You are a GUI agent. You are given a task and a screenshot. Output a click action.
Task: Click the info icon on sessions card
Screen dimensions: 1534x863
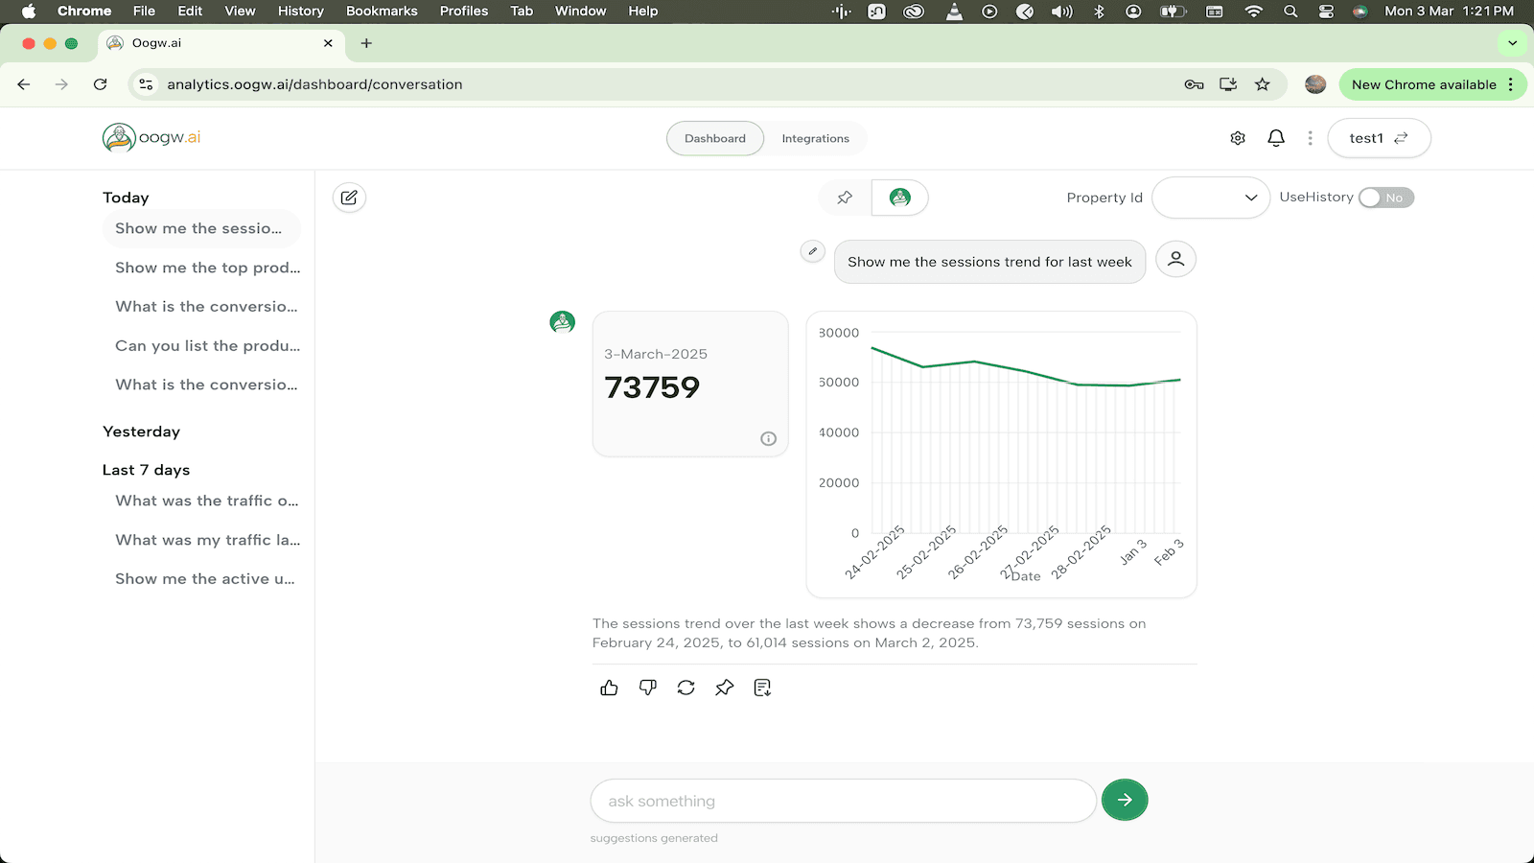[x=768, y=438]
